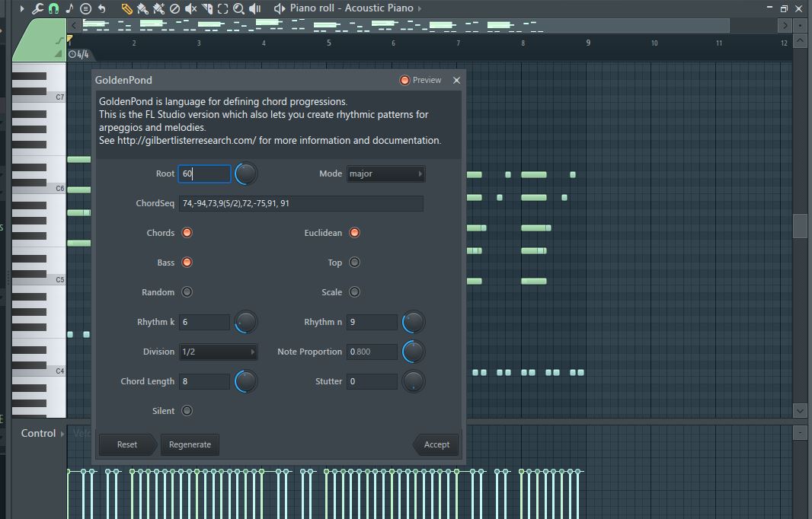This screenshot has width=812, height=519.
Task: Click the Chord Length knob
Action: 246,381
